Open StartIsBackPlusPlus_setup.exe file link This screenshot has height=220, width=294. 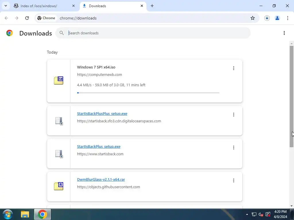coord(102,113)
